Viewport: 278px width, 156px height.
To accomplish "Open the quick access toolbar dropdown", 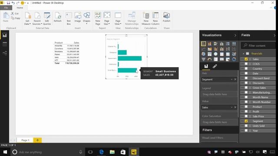I will [28, 3].
